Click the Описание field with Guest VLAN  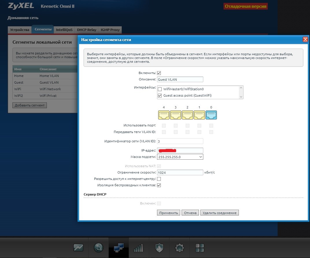tap(180, 80)
